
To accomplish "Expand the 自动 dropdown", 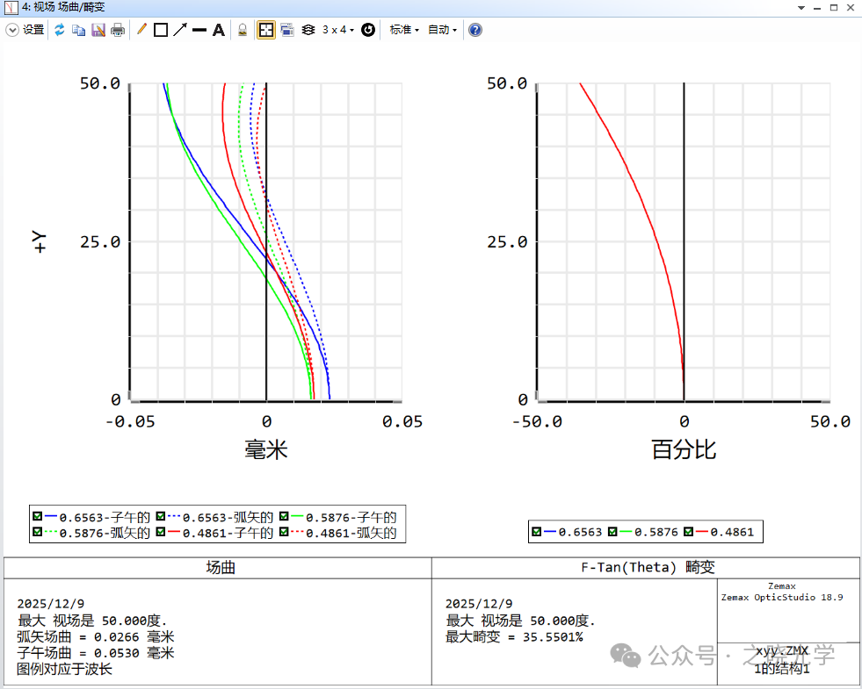I will coord(442,30).
